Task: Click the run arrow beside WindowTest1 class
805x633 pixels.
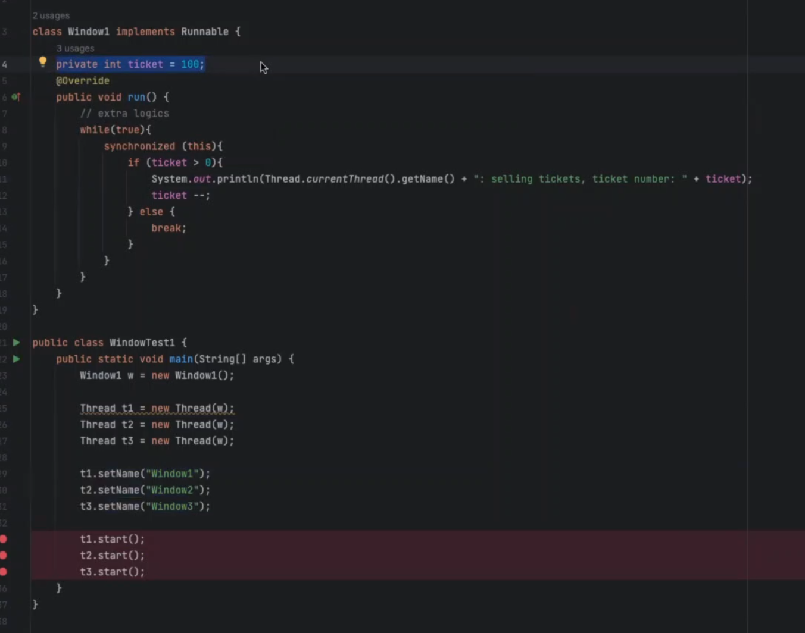Action: click(17, 343)
